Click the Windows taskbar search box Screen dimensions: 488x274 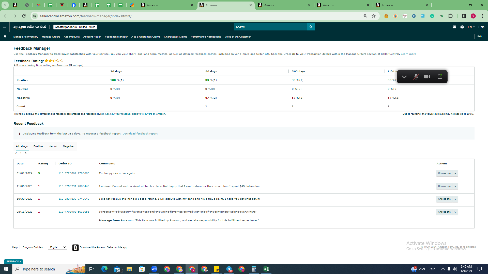pos(49,269)
